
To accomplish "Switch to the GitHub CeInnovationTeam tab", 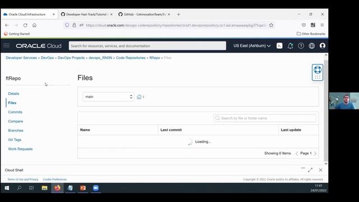I will (x=145, y=14).
